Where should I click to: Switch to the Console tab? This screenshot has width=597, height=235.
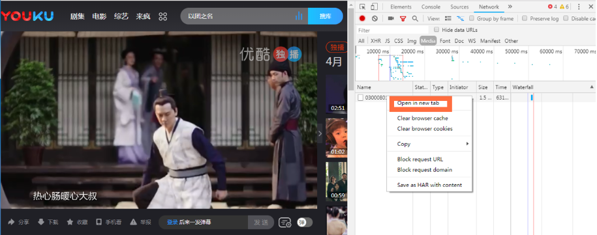[431, 7]
